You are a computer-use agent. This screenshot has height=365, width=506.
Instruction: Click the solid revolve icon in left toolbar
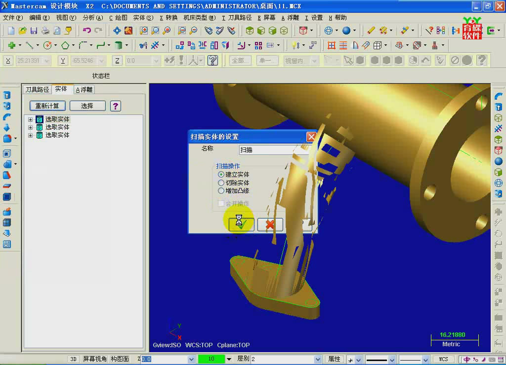[7, 106]
